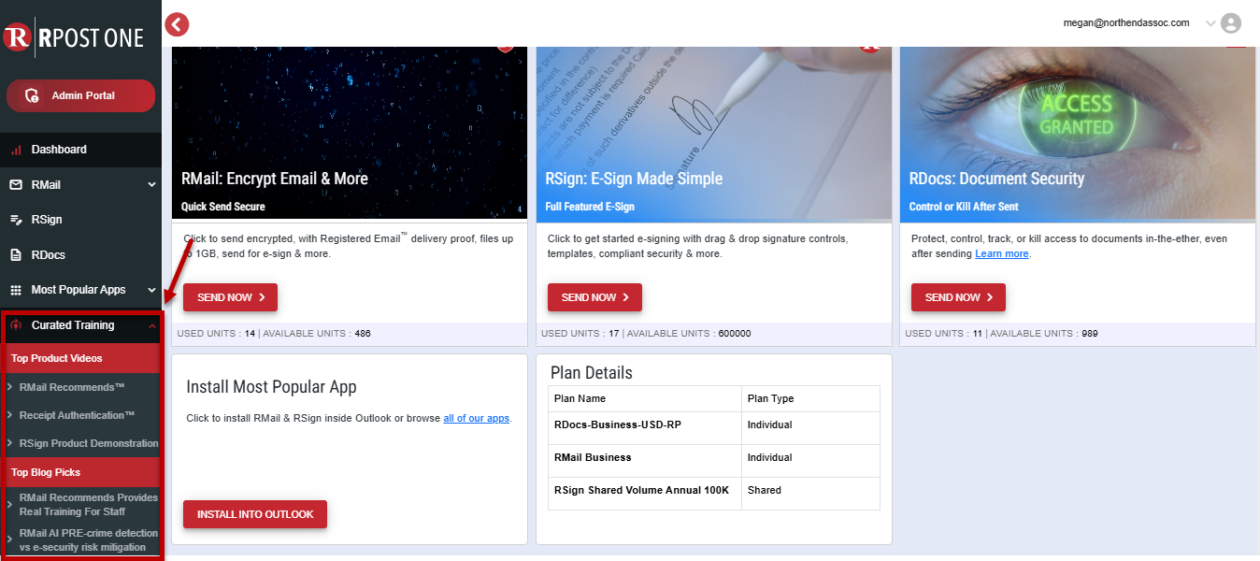The width and height of the screenshot is (1260, 561).
Task: Open Dashboard from the sidebar
Action: pyautogui.click(x=58, y=150)
